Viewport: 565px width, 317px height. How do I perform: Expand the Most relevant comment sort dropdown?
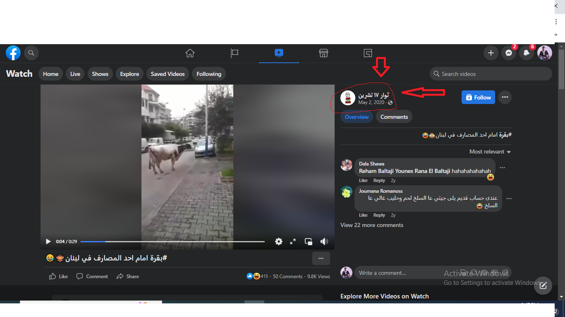(x=490, y=151)
